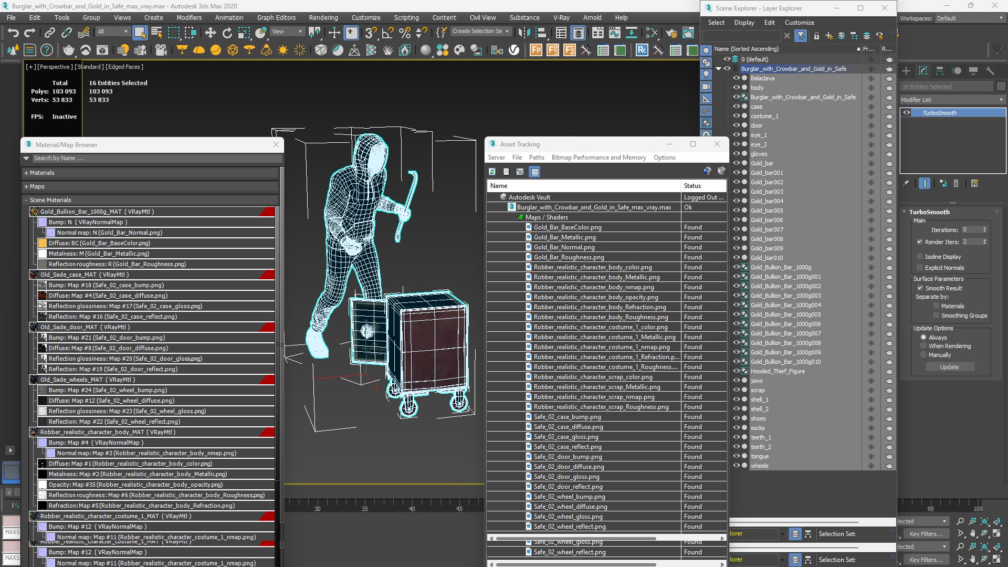The height and width of the screenshot is (567, 1008).
Task: Activate the Select and Link tool
Action: [x=49, y=33]
